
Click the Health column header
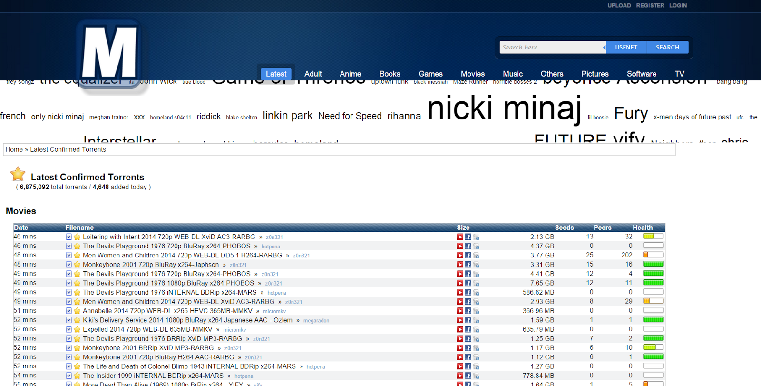point(643,228)
